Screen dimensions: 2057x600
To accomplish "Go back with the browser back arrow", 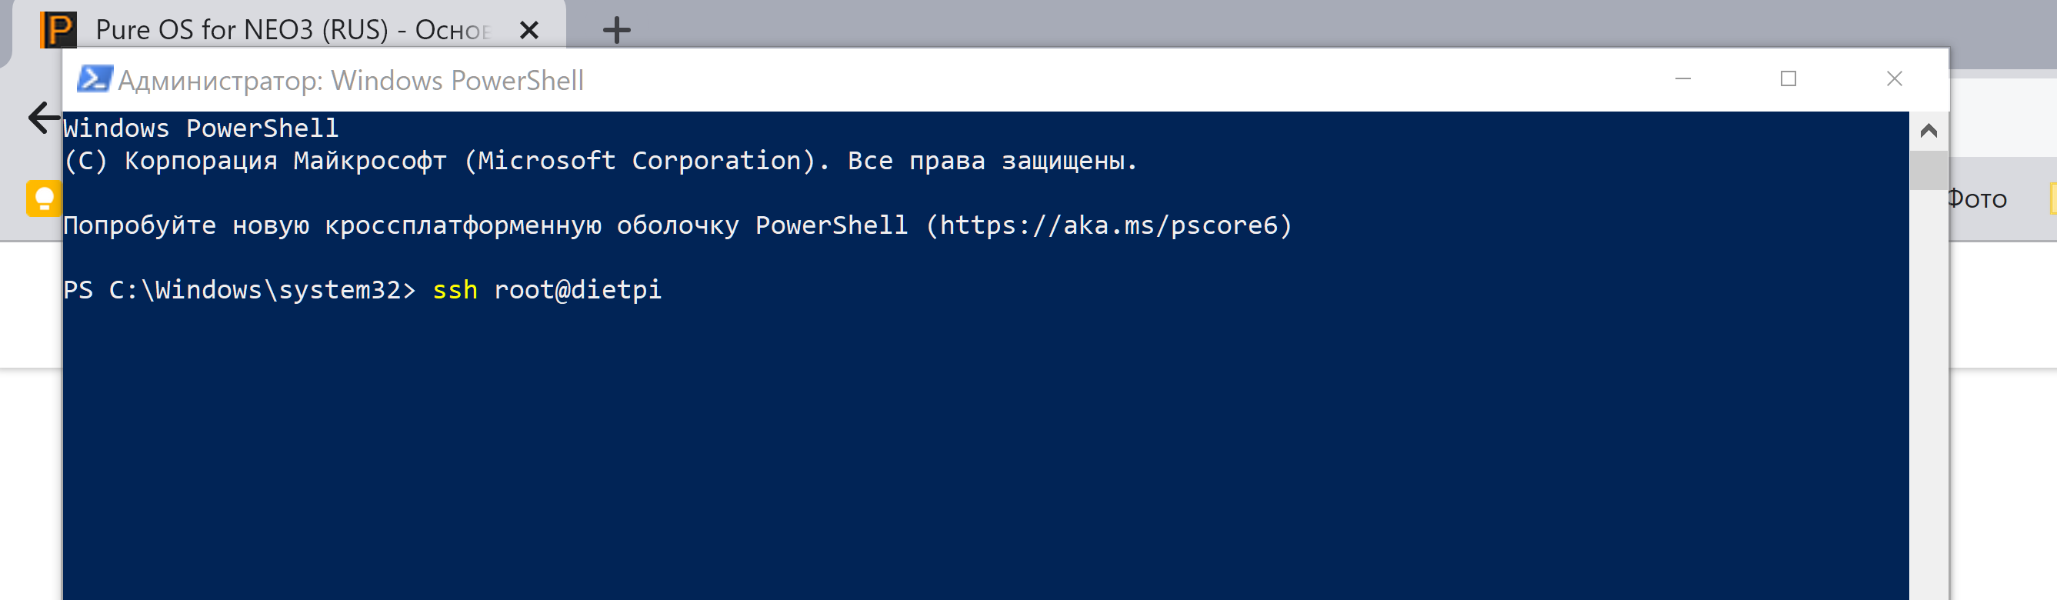I will pyautogui.click(x=43, y=118).
